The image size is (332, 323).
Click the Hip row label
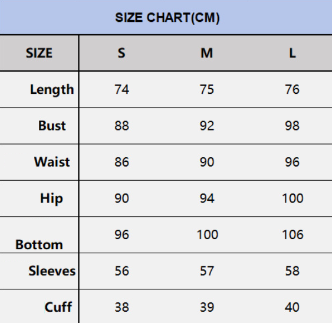tap(52, 199)
